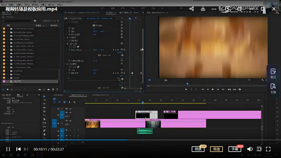281x158 pixels.
Task: Open playback resolution 1/4 dropdown
Action: click(x=253, y=80)
